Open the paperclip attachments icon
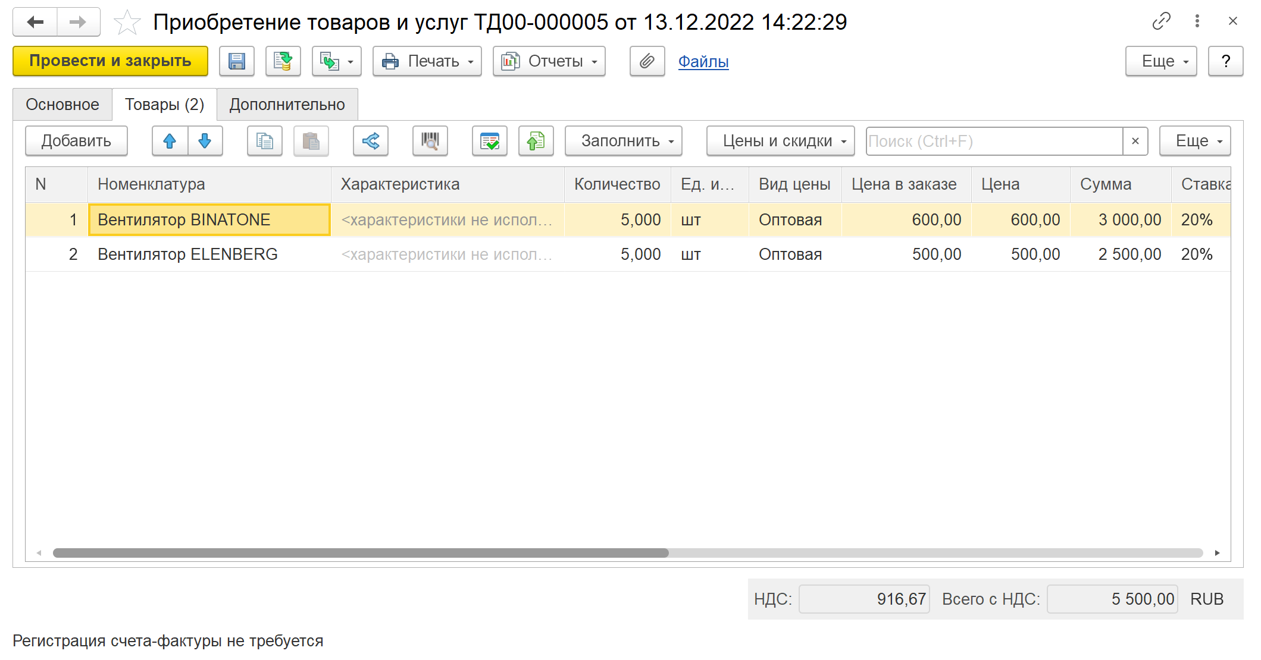The width and height of the screenshot is (1261, 660). [647, 61]
